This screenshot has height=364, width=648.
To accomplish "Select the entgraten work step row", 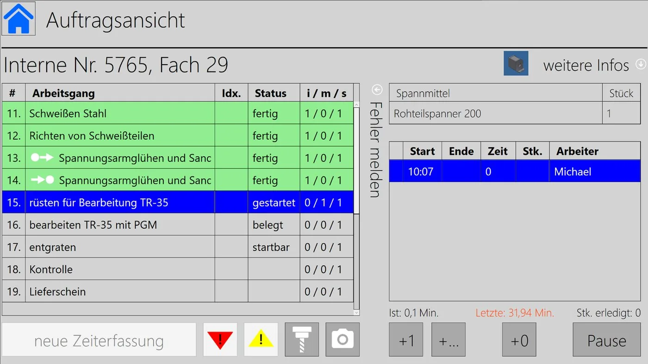I will 178,247.
